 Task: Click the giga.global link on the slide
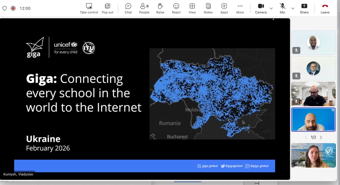207,166
